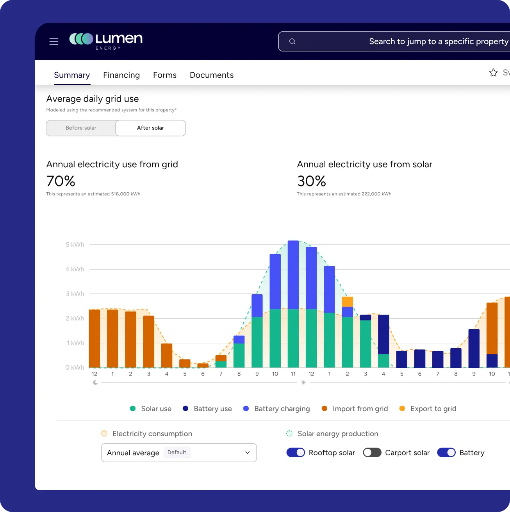Click the moon icon on the time axis
Screen dimensions: 510x512
[95, 382]
